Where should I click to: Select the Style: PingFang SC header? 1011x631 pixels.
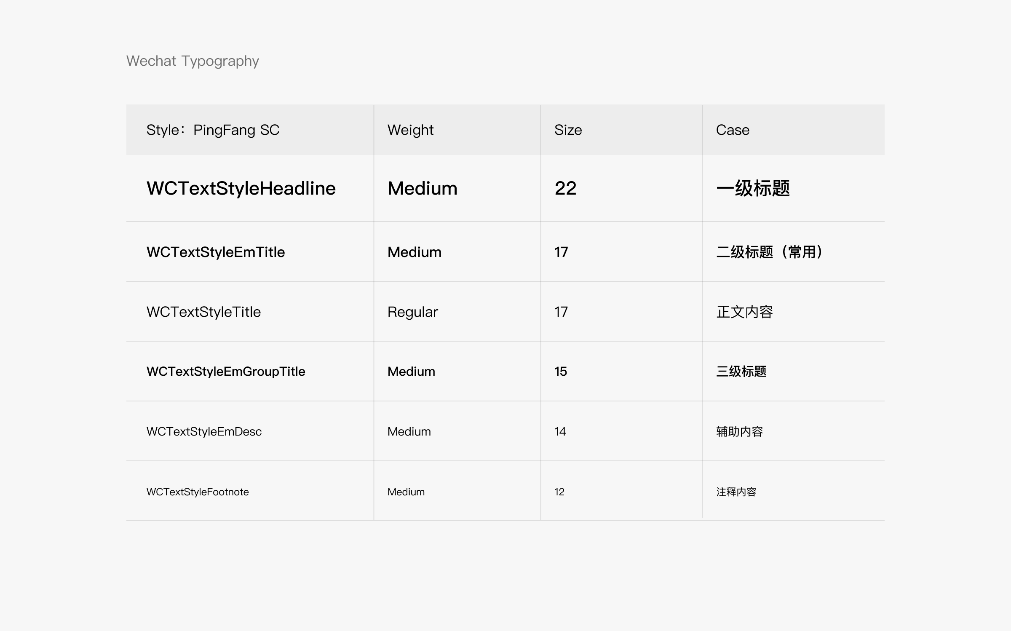(x=213, y=130)
